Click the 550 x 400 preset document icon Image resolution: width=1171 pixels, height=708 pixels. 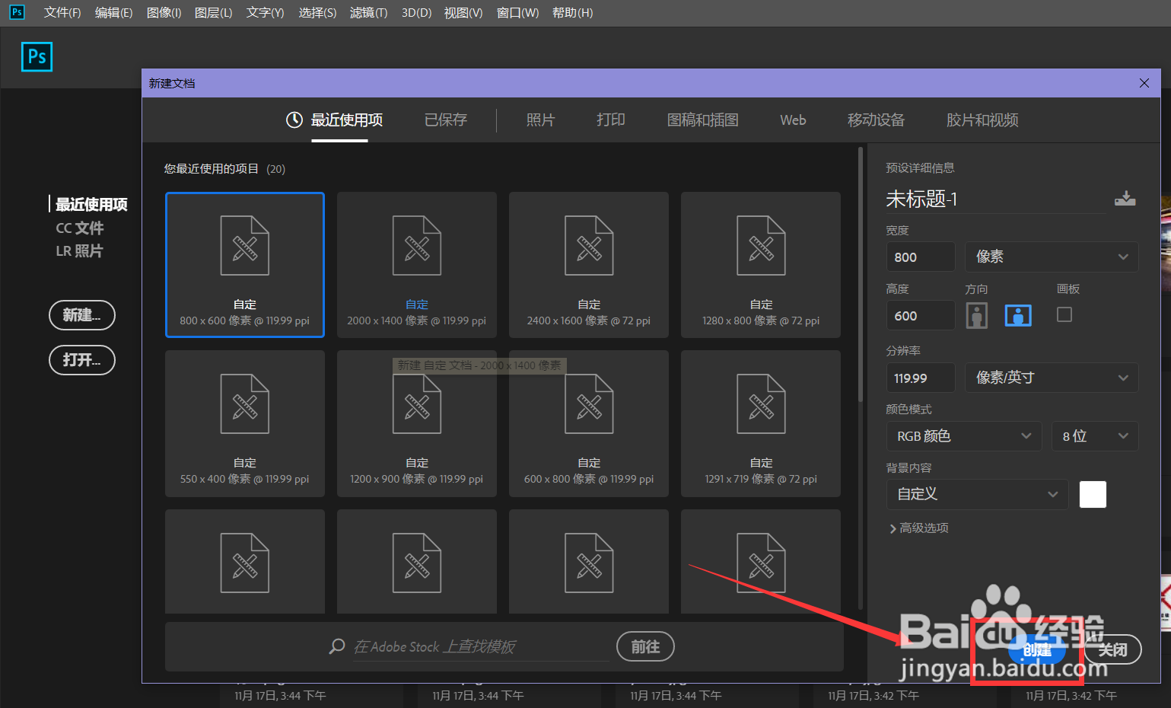pos(245,403)
